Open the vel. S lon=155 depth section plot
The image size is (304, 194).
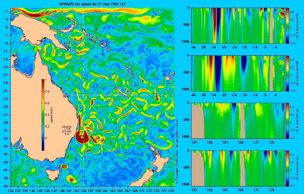click(x=238, y=73)
